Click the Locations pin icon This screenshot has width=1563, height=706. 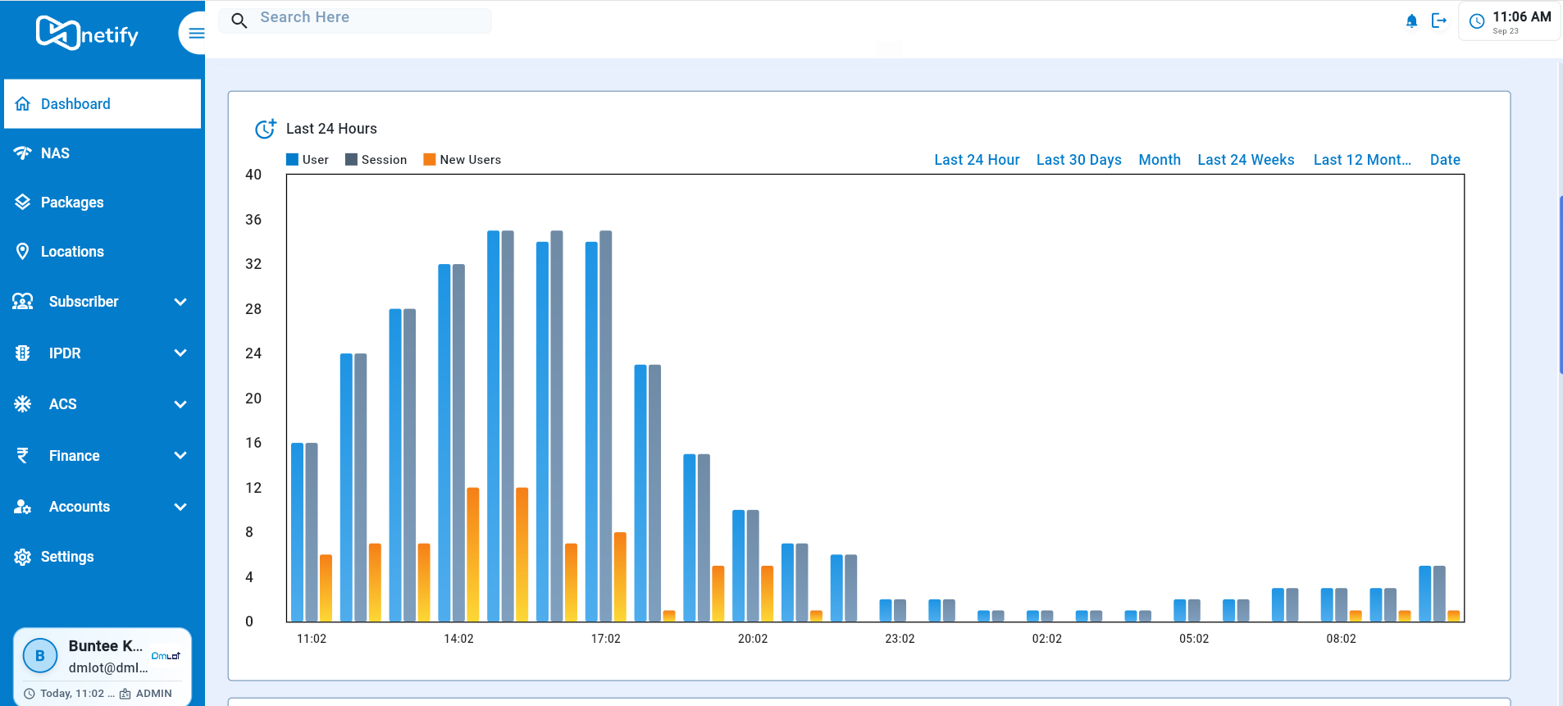click(23, 252)
